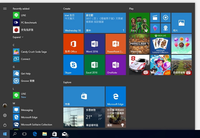Open the 帝國 strategy game tile

coord(181,65)
